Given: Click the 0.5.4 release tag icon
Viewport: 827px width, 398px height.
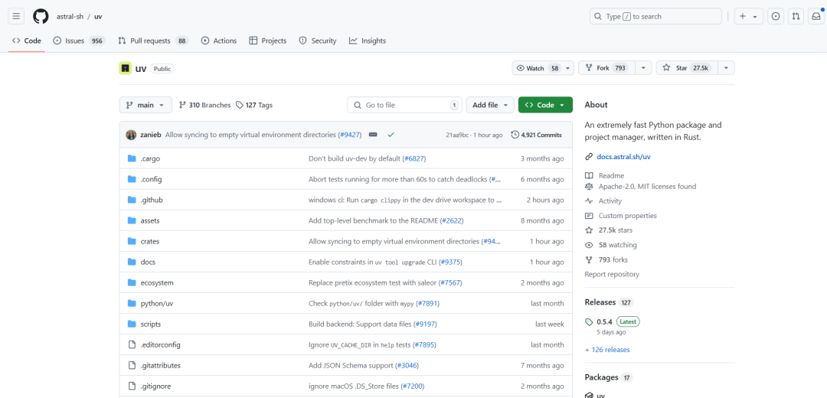Looking at the screenshot, I should pyautogui.click(x=589, y=321).
